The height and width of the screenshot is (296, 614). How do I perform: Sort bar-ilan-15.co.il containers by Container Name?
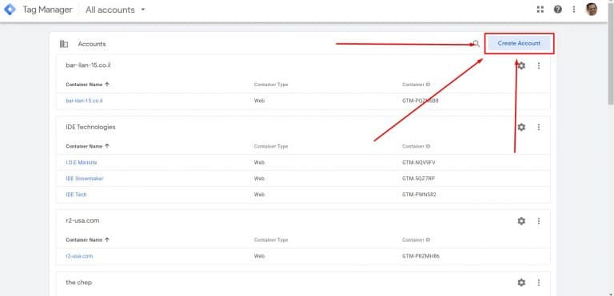87,85
